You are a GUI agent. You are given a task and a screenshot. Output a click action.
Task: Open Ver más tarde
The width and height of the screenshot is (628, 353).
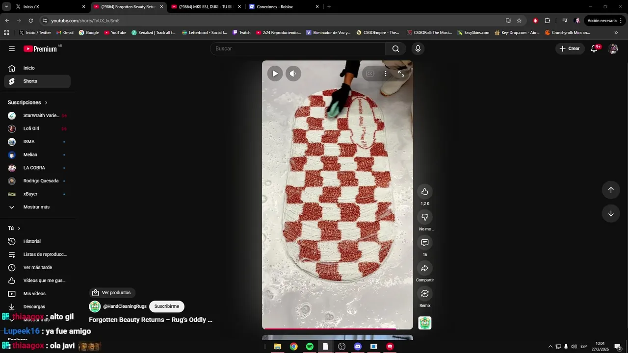(37, 268)
